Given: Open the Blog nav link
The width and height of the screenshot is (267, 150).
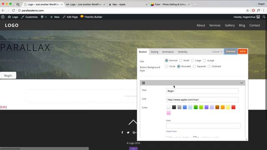Looking at the screenshot, I should click(x=242, y=25).
